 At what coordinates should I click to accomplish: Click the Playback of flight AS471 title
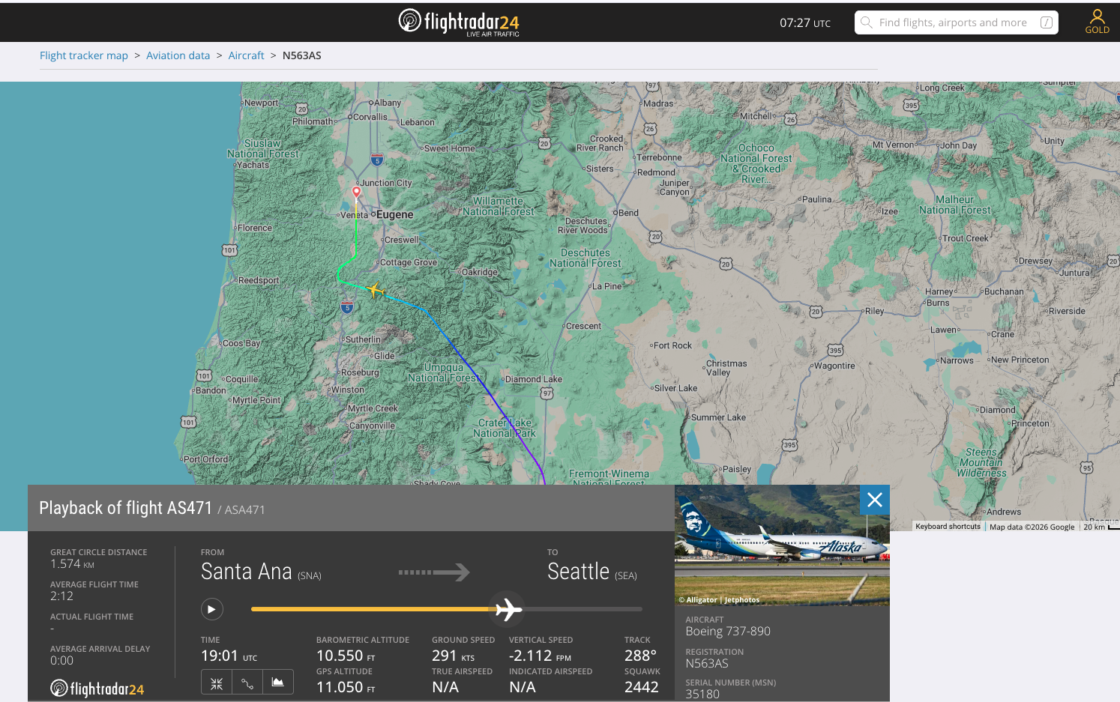click(126, 508)
